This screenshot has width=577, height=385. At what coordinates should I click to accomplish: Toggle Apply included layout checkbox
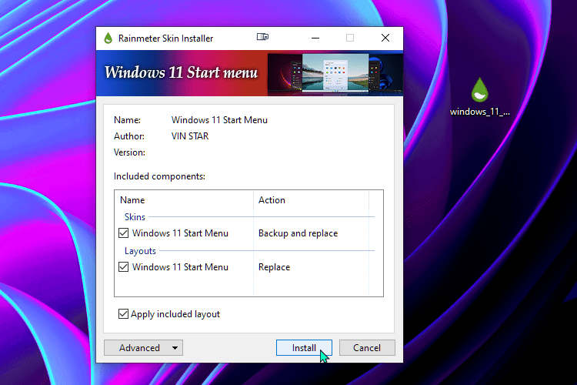click(x=123, y=314)
